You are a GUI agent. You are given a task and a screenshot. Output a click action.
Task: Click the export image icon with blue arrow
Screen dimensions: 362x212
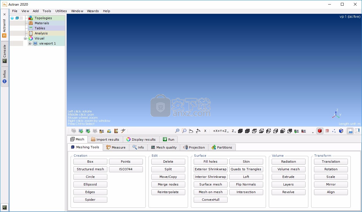pyautogui.click(x=109, y=131)
